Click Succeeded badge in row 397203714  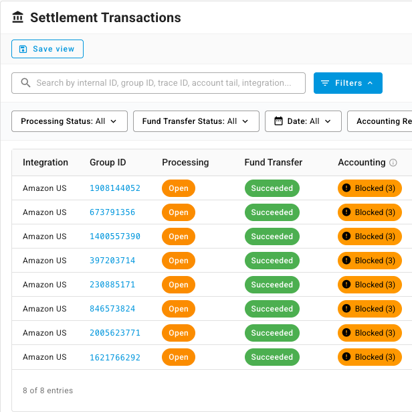point(272,261)
